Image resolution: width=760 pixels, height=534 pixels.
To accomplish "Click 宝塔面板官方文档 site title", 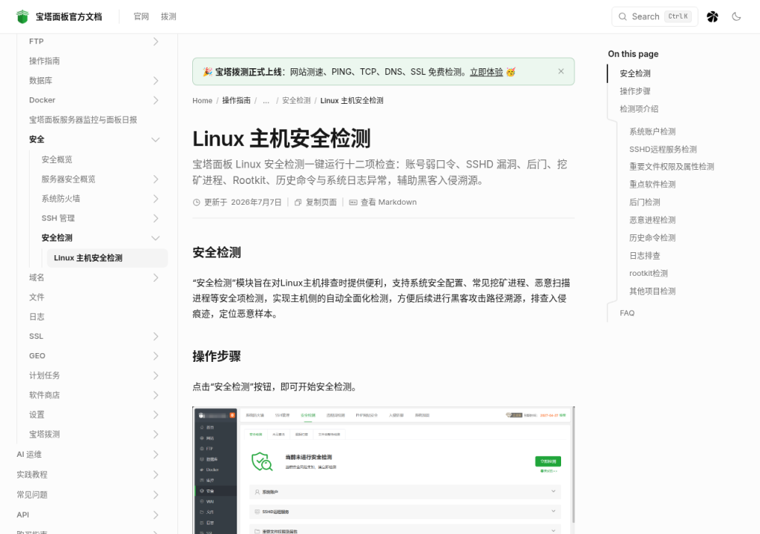I will [69, 16].
